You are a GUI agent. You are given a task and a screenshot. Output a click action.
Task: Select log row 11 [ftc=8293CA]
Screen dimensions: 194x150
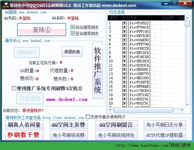146,65
